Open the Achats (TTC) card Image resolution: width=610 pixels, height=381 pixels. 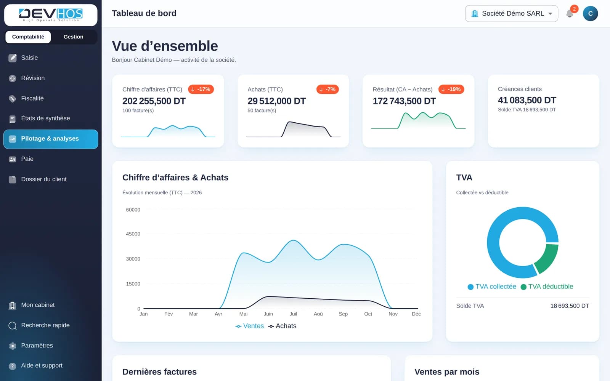point(293,111)
